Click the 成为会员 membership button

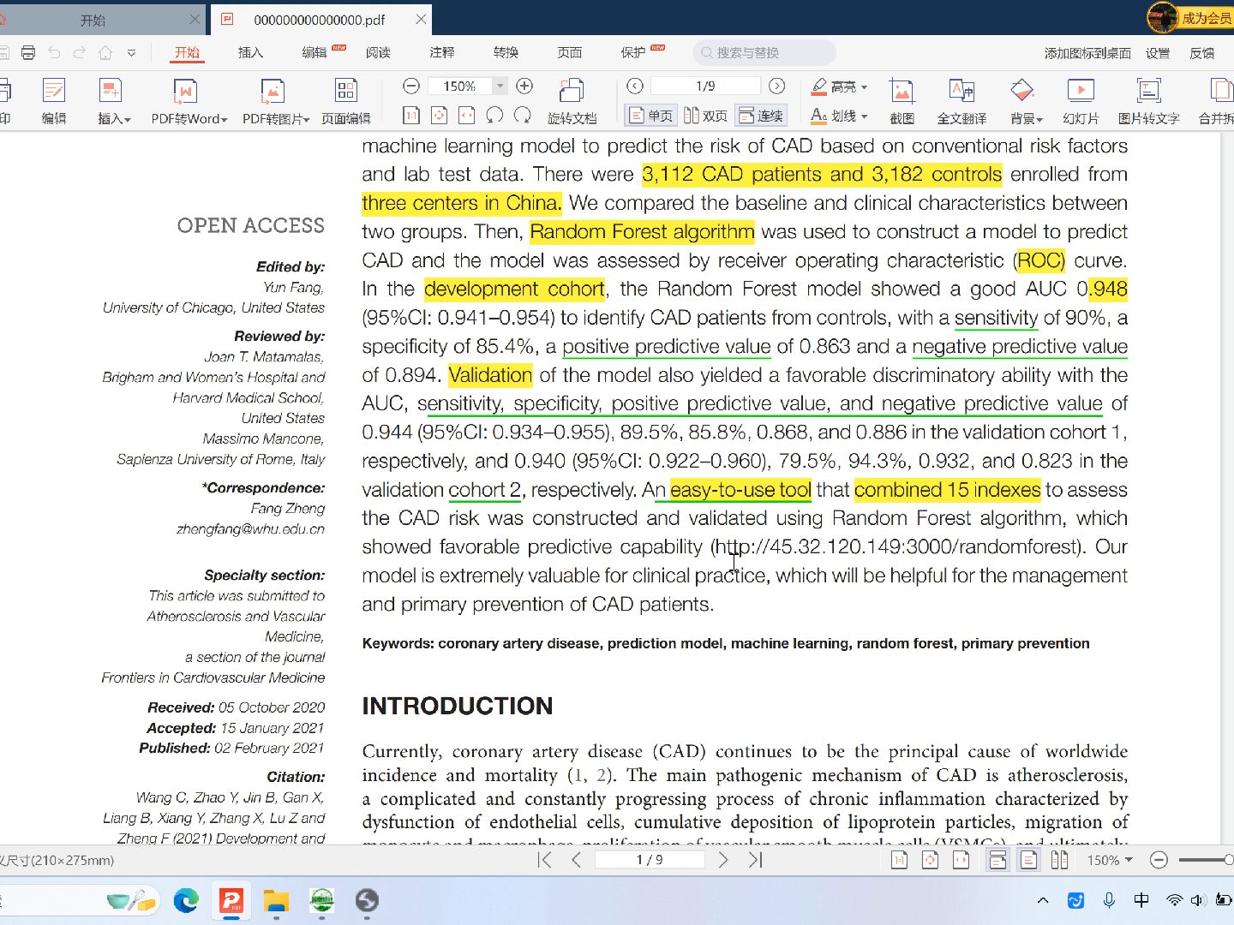1191,17
